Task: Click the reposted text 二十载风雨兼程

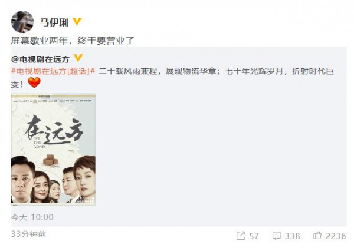Action: click(128, 71)
